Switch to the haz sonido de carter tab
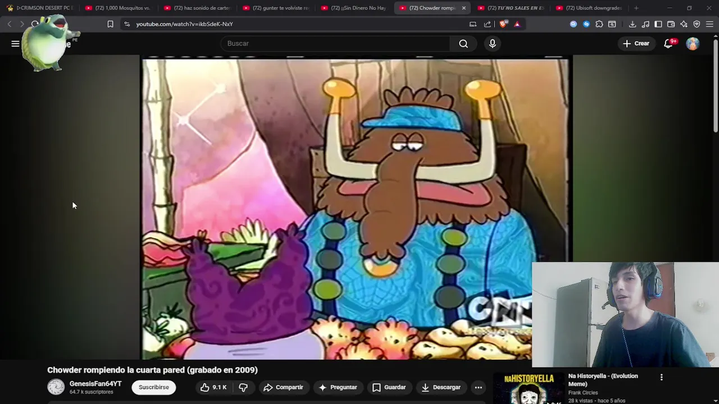The width and height of the screenshot is (719, 404). [x=197, y=8]
